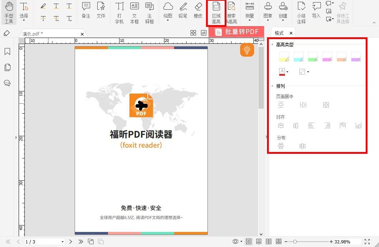Jump to the last page
The height and width of the screenshot is (247, 379).
coord(81,242)
